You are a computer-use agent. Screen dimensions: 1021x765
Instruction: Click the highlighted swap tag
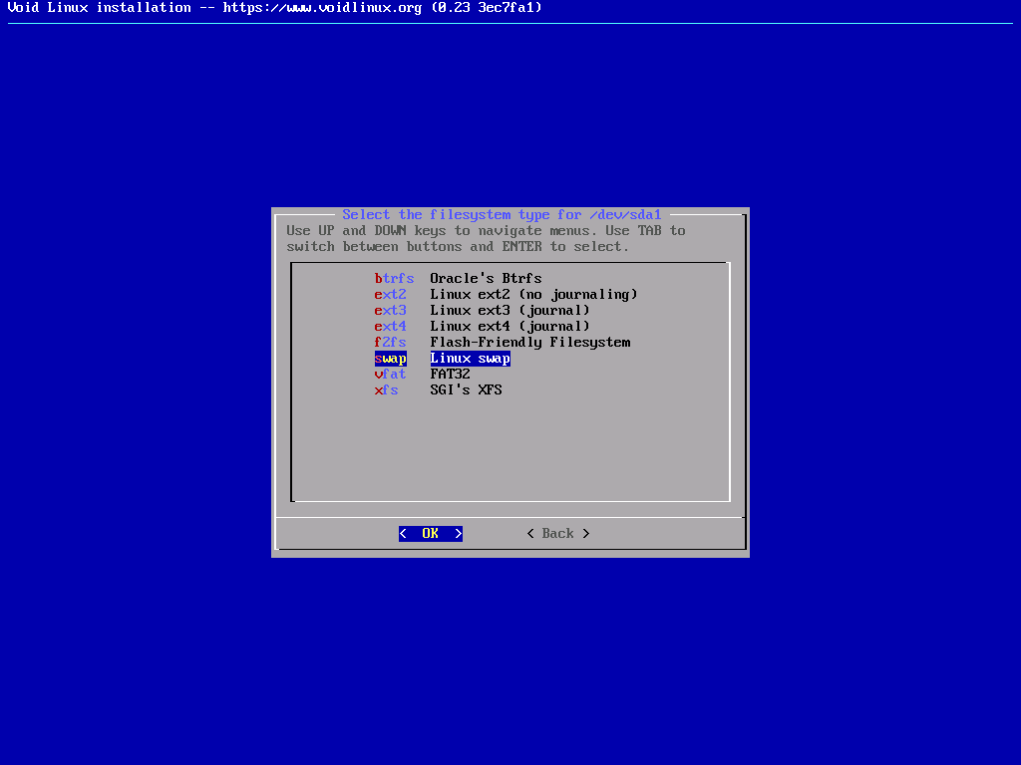click(x=390, y=359)
